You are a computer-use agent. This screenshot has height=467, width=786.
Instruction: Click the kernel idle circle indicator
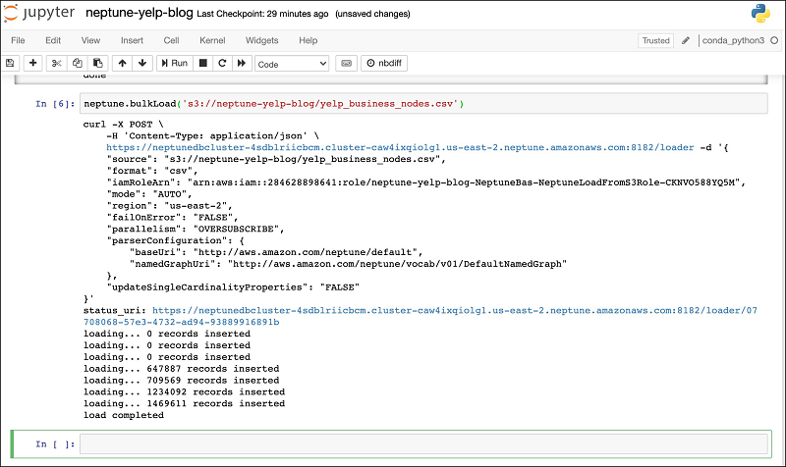pyautogui.click(x=774, y=40)
